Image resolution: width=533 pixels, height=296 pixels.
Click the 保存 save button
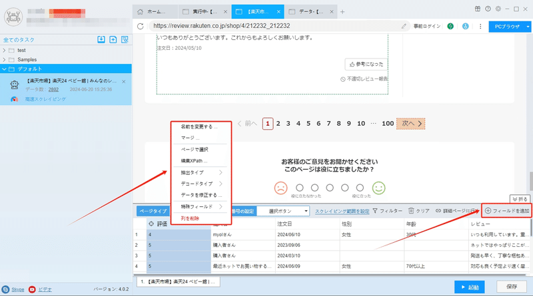(x=512, y=287)
